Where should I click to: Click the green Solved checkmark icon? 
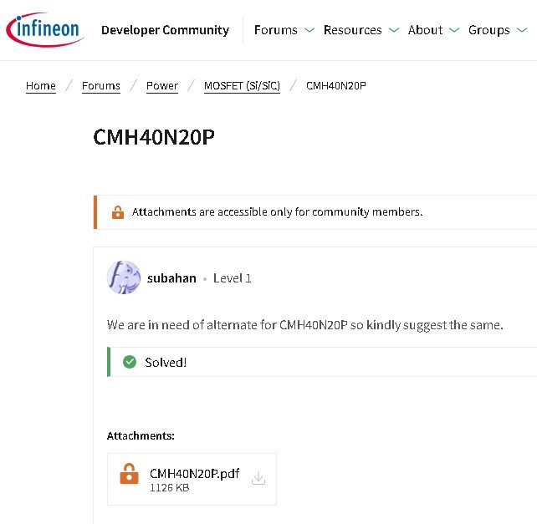[130, 362]
